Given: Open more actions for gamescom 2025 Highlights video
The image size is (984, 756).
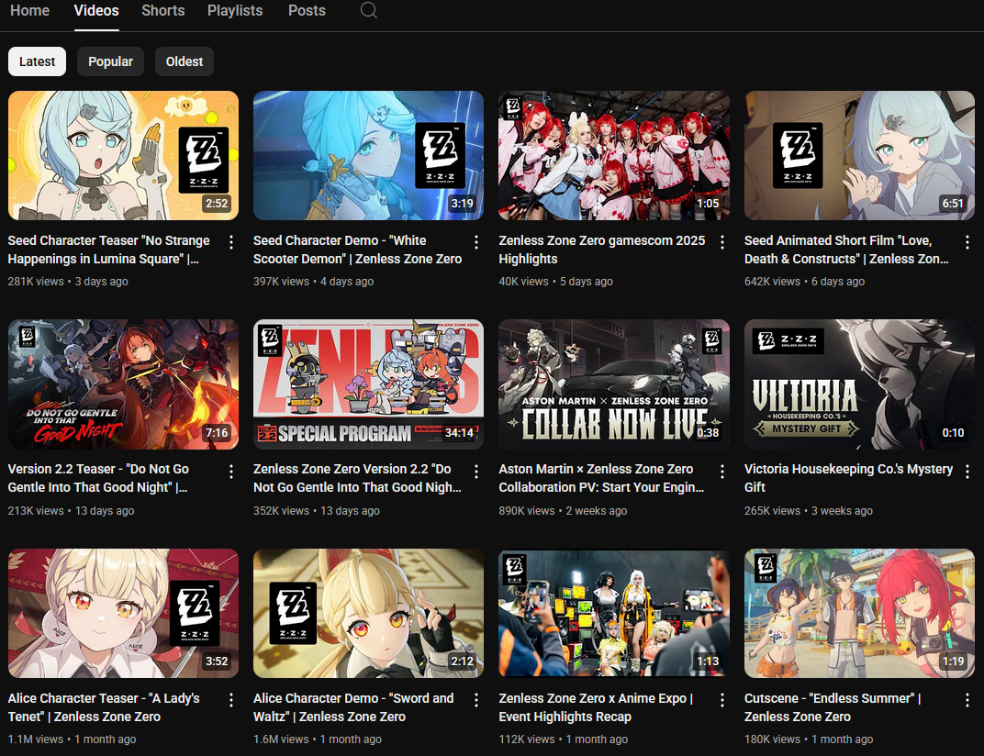Looking at the screenshot, I should 722,242.
